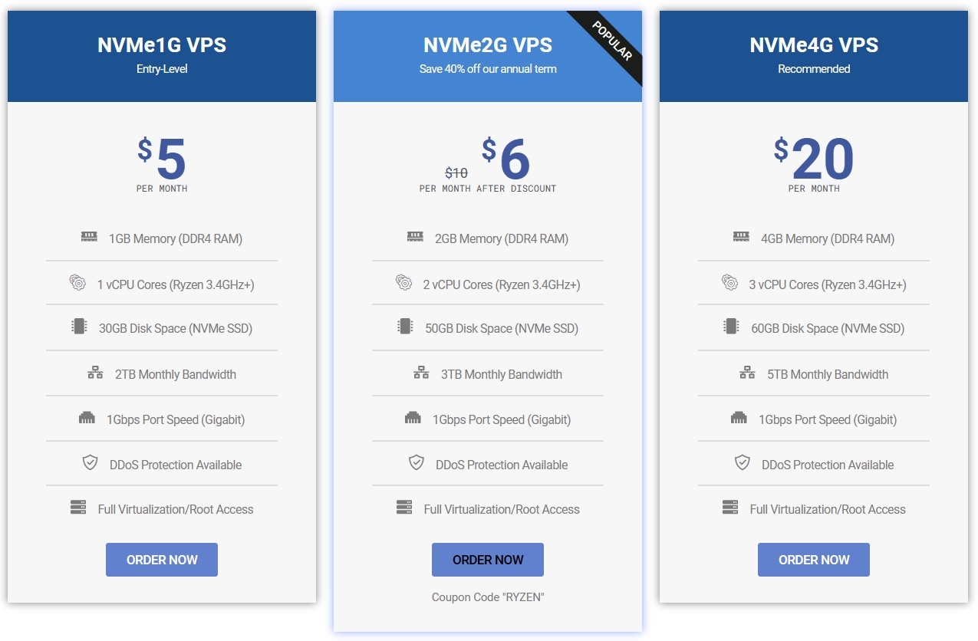Click the NVMe4G VPS header title
Viewport: 978px width, 641px height.
tap(814, 45)
